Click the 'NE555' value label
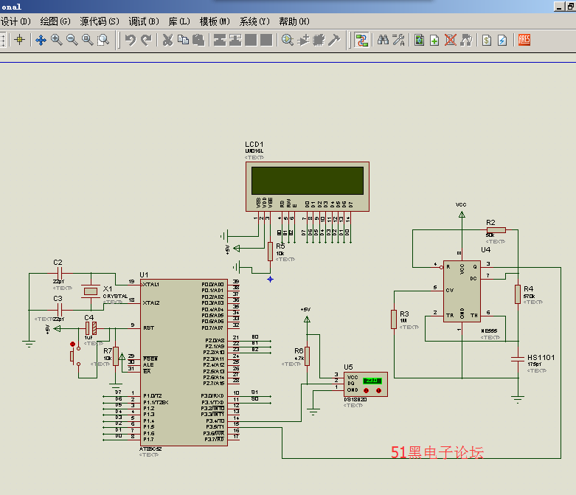The height and width of the screenshot is (495, 576). (x=489, y=331)
